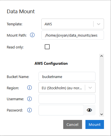Click the Password info icon
This screenshot has height=136, width=111.
30,110
